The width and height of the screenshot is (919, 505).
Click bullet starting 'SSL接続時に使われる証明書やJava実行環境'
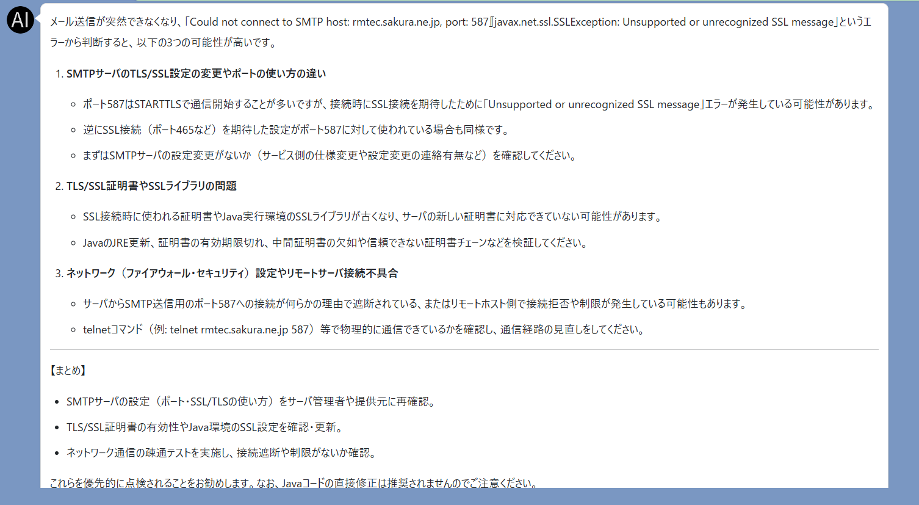point(373,217)
